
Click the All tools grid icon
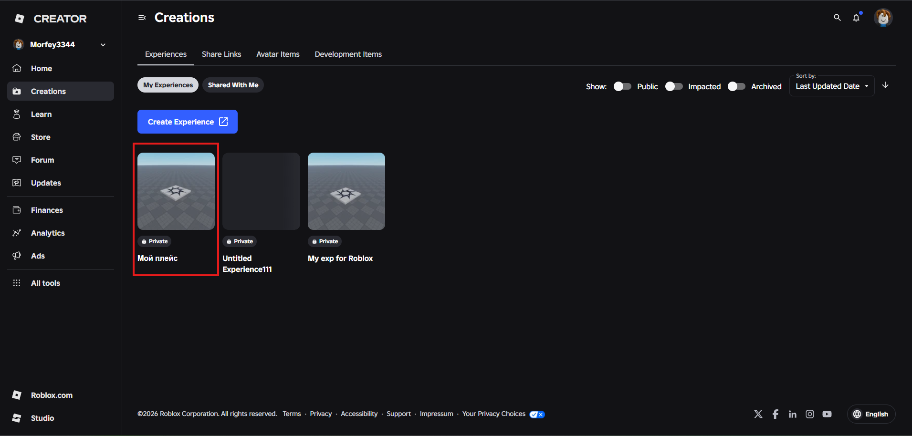click(x=17, y=283)
